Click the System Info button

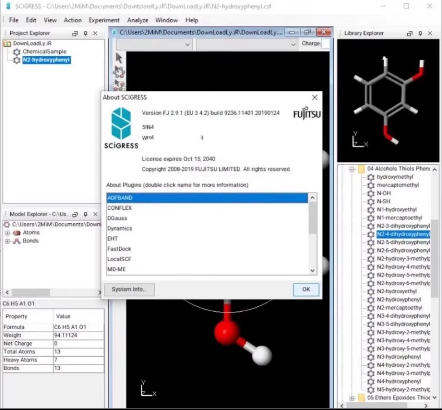(129, 290)
